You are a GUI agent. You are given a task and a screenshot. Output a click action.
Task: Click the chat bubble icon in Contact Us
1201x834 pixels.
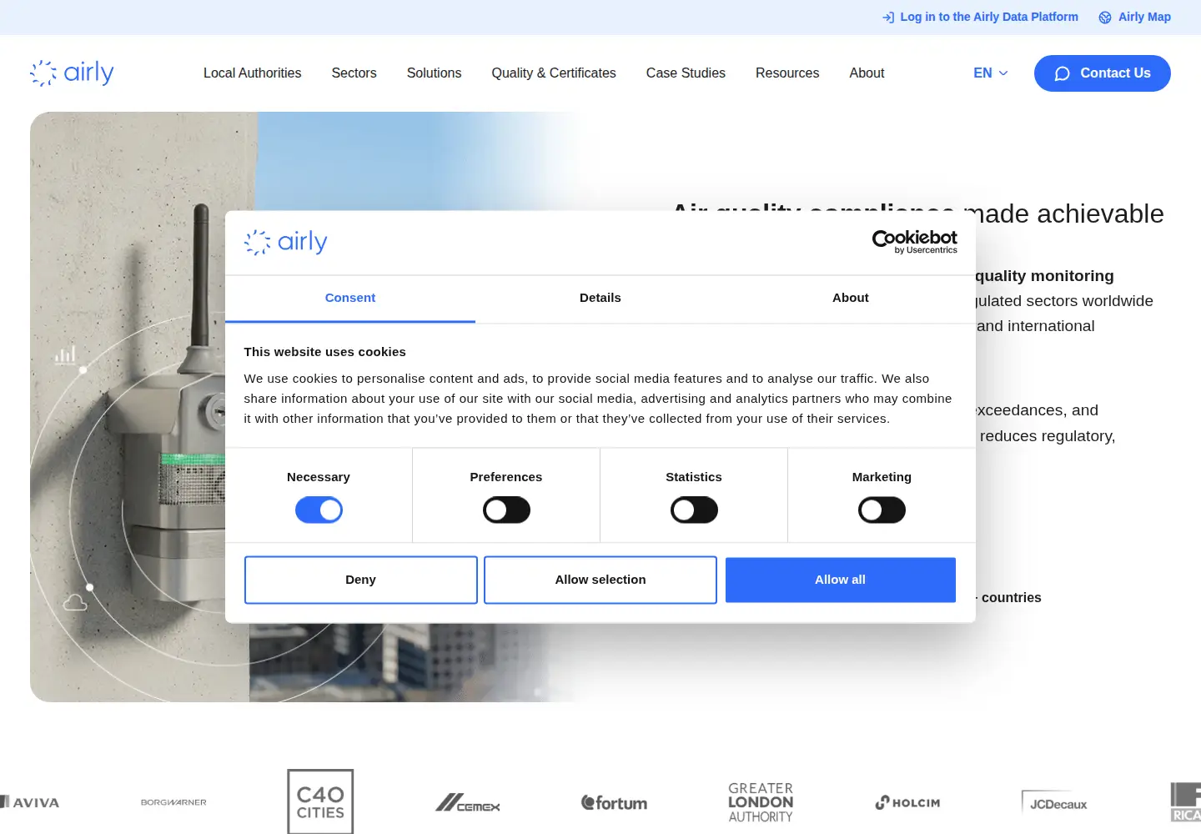coord(1062,73)
